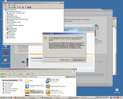Expand the Netzwerkadapter node
Screen dimensions: 123x99
[6, 28]
